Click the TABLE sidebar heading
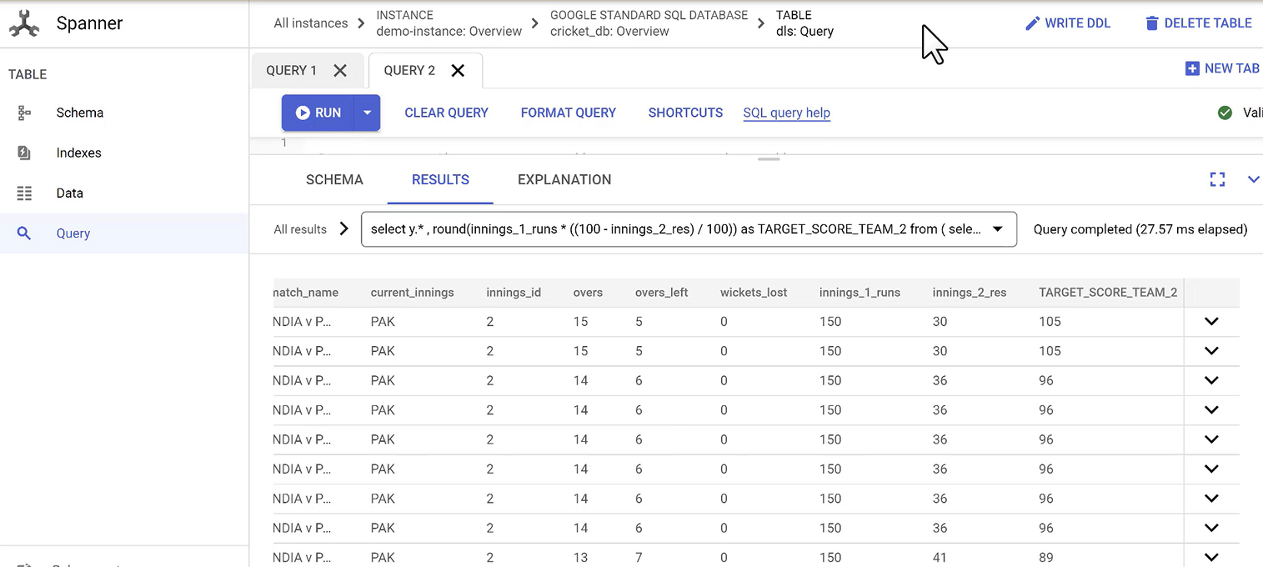The image size is (1263, 567). pyautogui.click(x=28, y=74)
